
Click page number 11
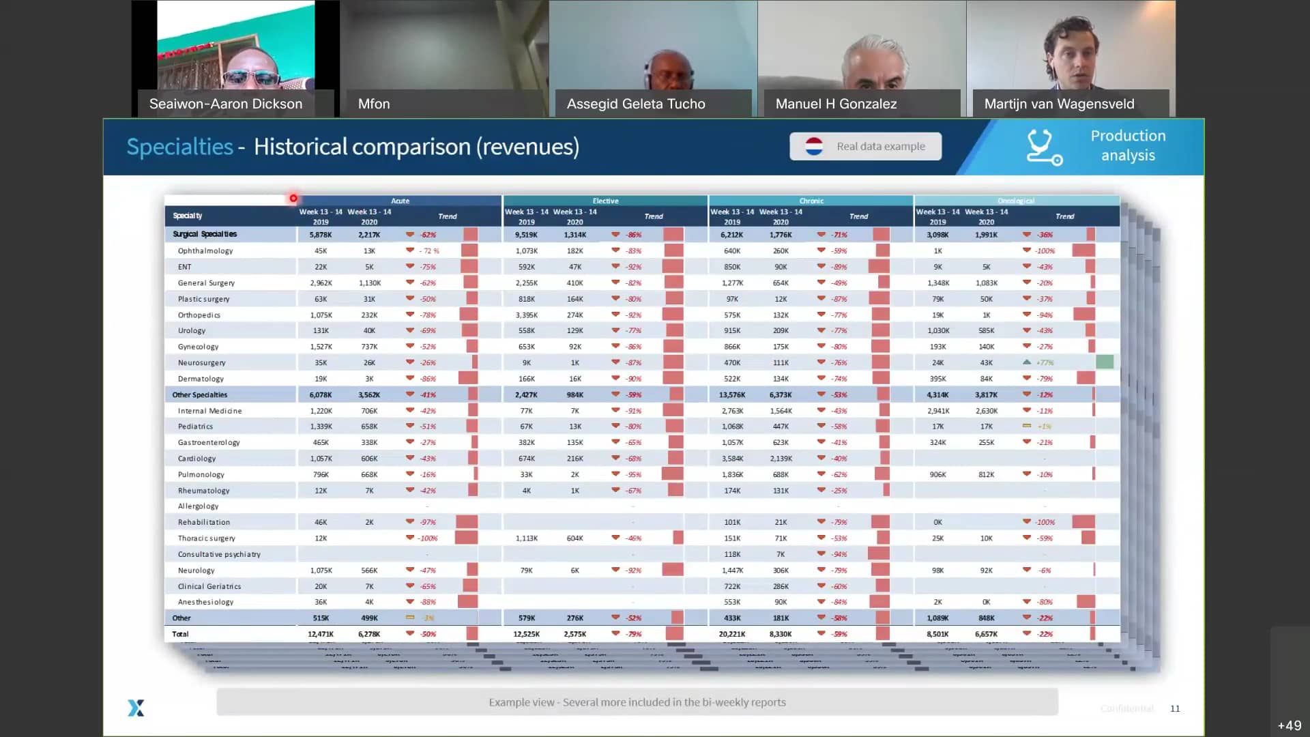[1175, 708]
